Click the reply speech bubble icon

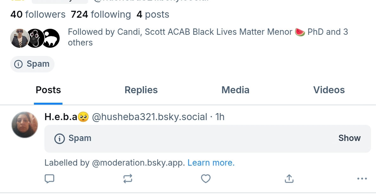coord(49,179)
